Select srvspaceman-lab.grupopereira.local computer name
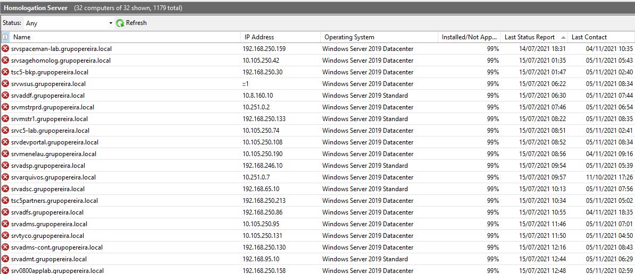Image resolution: width=635 pixels, height=274 pixels. point(62,49)
